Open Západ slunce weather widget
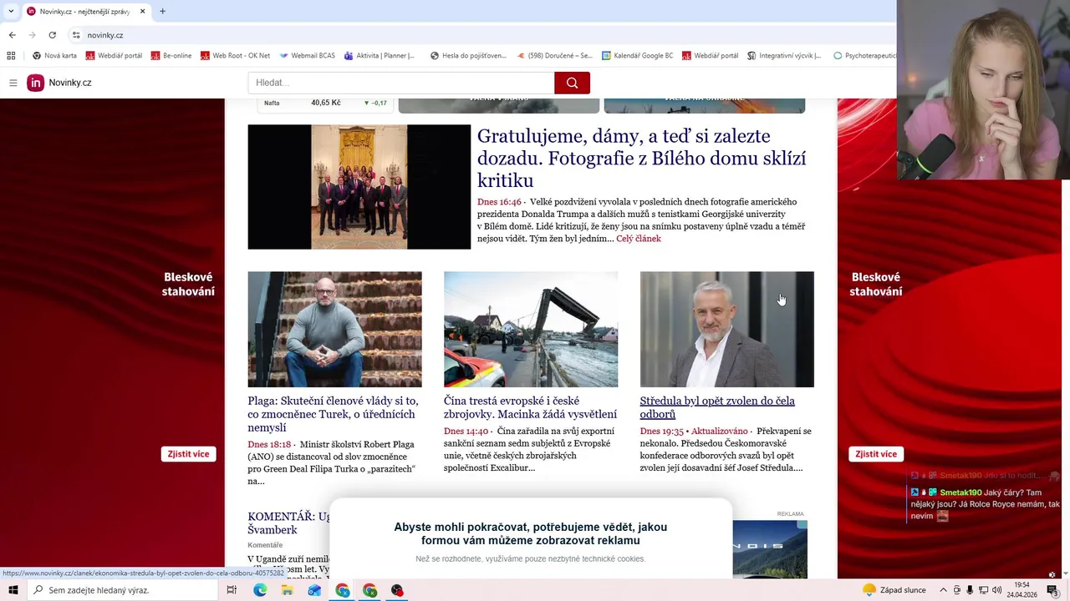 (x=894, y=590)
